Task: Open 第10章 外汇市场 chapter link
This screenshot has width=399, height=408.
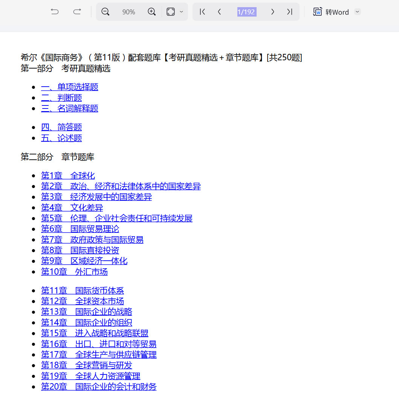Action: click(x=74, y=272)
